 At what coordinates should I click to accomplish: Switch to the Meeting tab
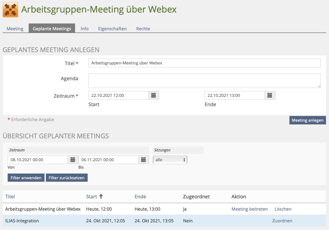15,29
